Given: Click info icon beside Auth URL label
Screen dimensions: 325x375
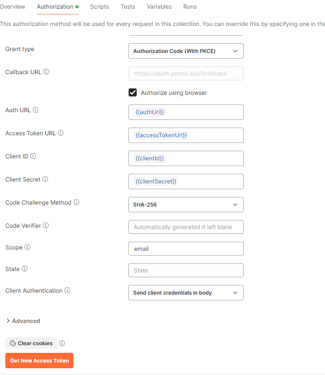Looking at the screenshot, I should point(36,110).
